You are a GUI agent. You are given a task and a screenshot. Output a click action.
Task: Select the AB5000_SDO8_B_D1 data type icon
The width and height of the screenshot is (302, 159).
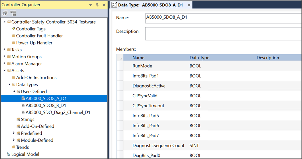tap(23, 105)
